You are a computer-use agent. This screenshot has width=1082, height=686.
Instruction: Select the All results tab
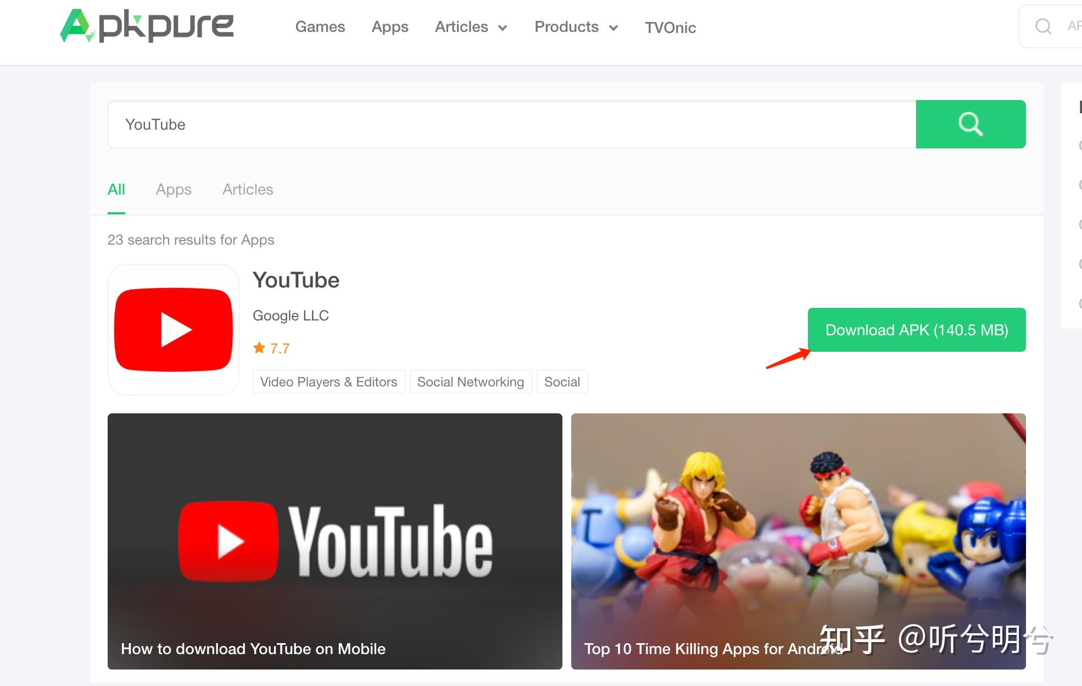[x=116, y=190]
